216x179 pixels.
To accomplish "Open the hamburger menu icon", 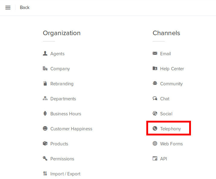I will pos(8,8).
